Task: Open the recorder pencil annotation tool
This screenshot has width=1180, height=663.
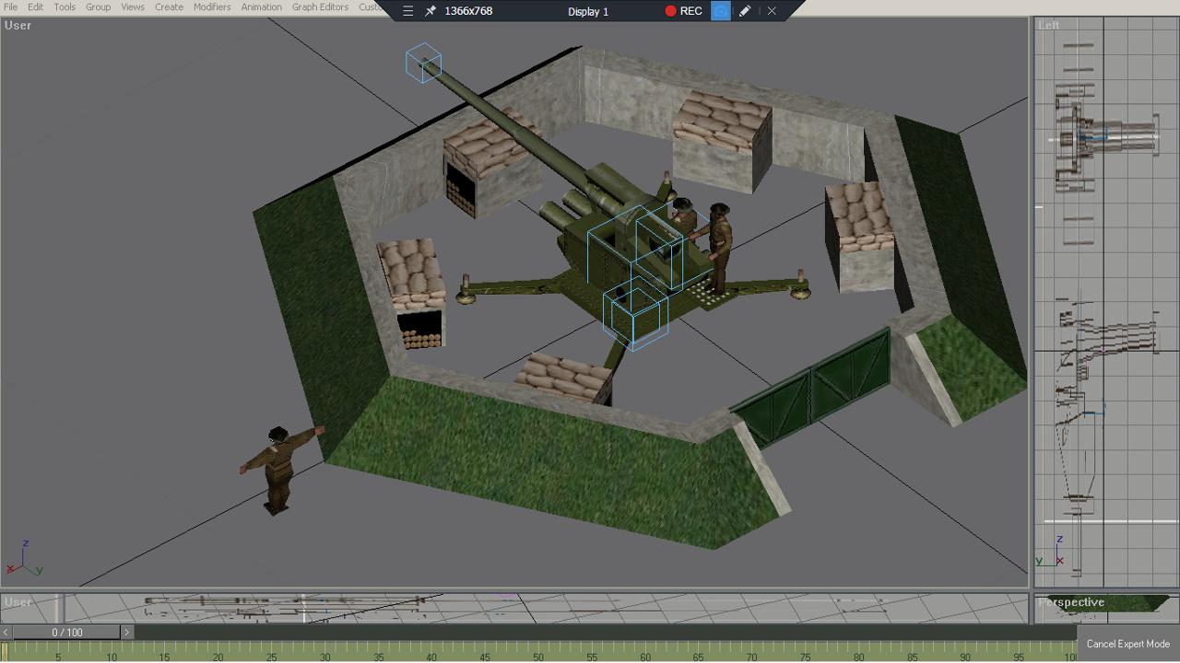Action: 745,11
